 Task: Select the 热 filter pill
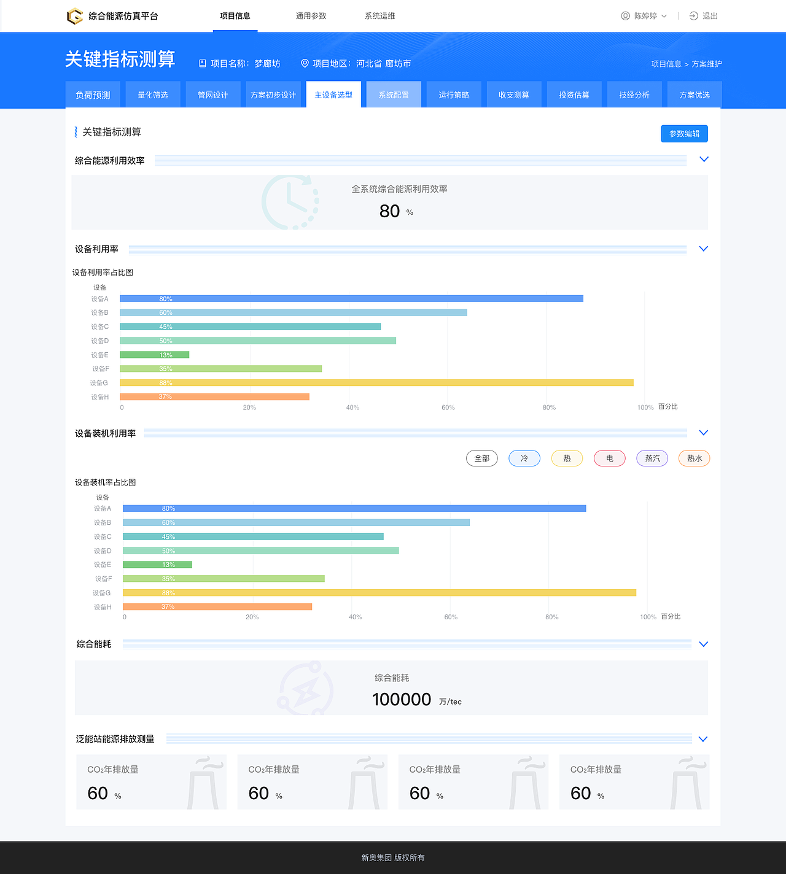567,458
